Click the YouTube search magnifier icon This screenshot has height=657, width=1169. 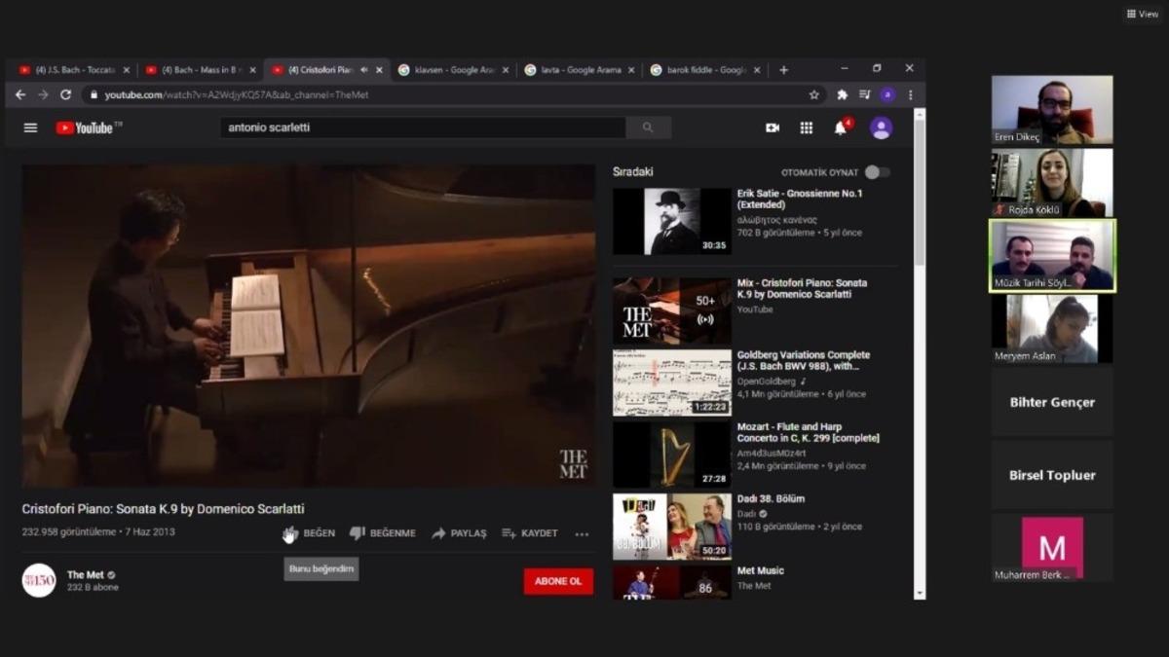[649, 128]
